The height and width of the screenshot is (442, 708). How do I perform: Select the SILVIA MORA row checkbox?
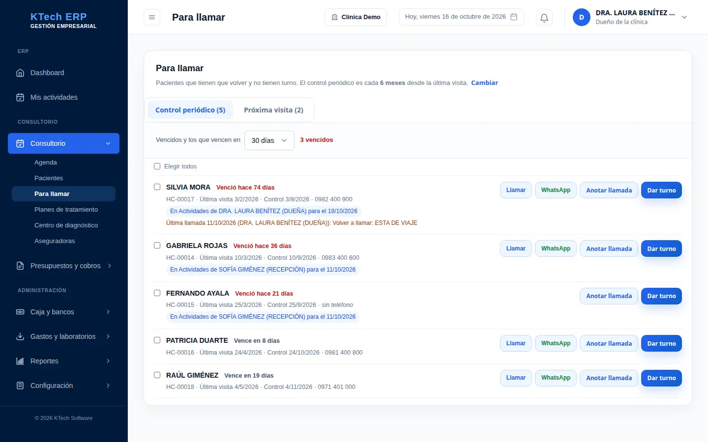point(157,187)
